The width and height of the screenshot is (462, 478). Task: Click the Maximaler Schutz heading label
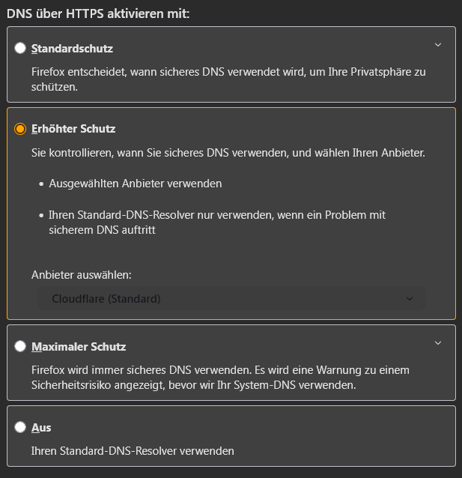click(x=79, y=347)
